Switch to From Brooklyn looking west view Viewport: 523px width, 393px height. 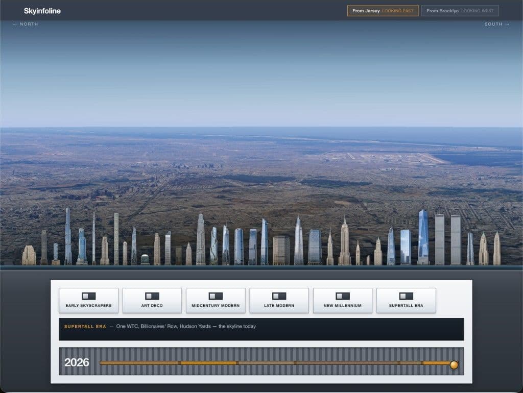pos(460,11)
